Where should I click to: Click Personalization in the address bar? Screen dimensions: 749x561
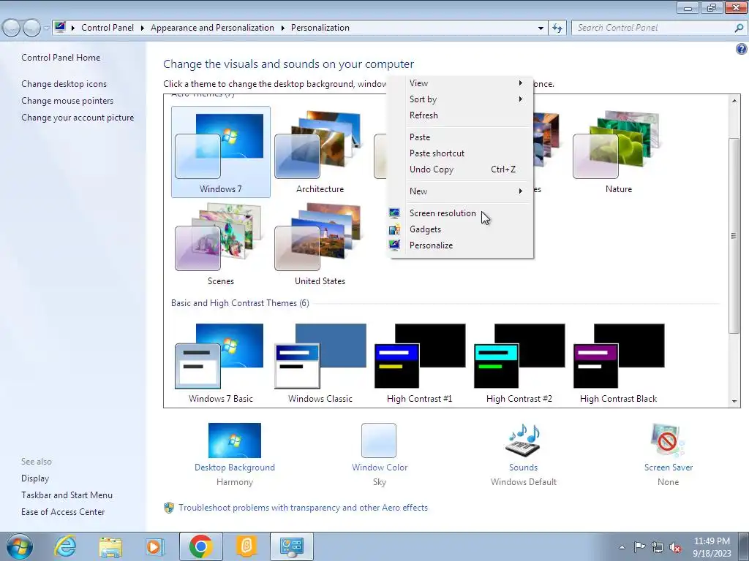click(320, 28)
